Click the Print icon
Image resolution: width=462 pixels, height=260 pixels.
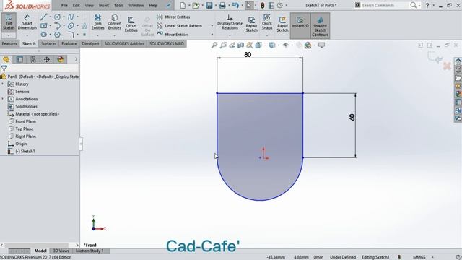pos(222,5)
